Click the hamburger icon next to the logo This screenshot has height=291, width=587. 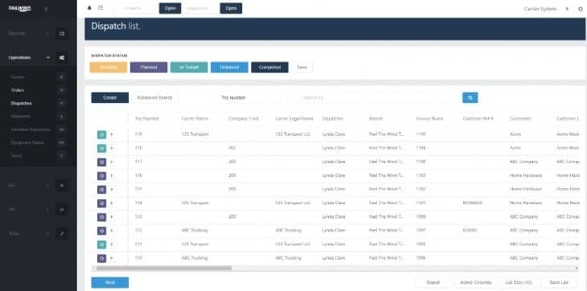47,9
